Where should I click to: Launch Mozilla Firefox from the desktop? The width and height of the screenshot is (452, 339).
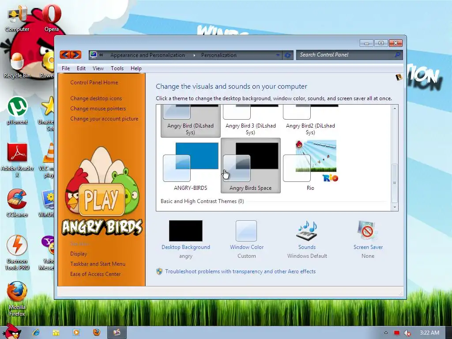coord(17,299)
